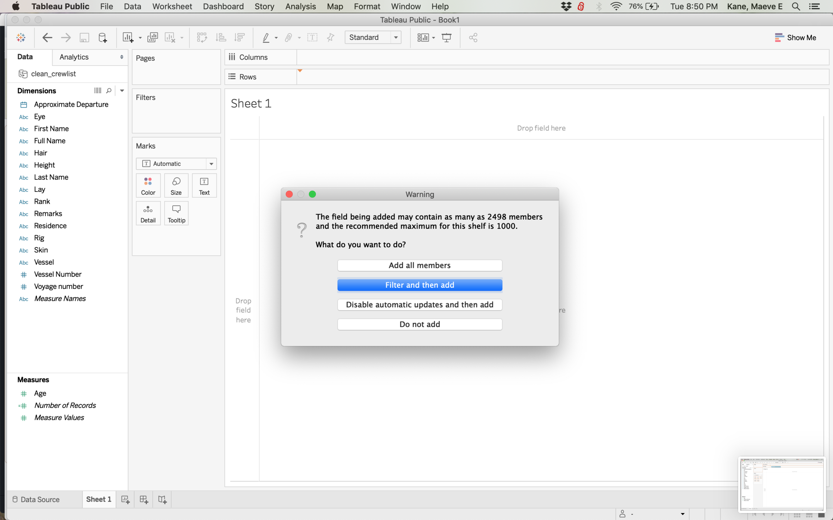Open the Analysis menu
Image resolution: width=833 pixels, height=520 pixels.
click(x=300, y=7)
